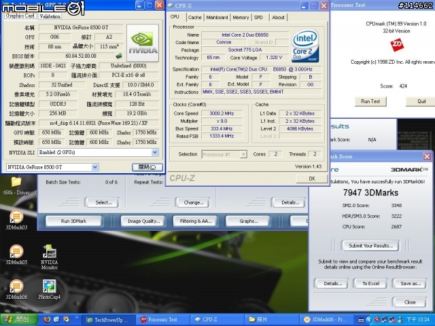The height and width of the screenshot is (326, 435).
Task: Open Filtering & AA settings
Action: tap(196, 221)
